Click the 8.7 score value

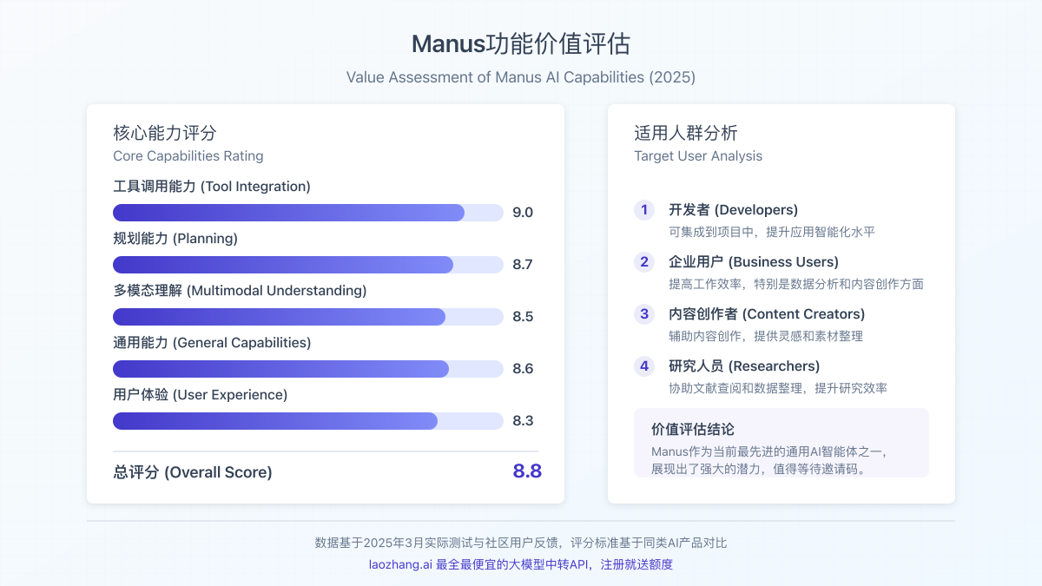(x=523, y=265)
